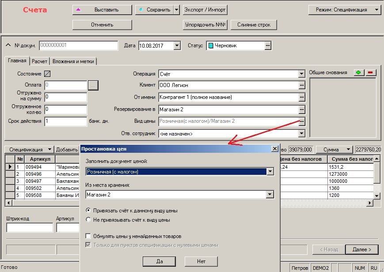Select Не привязывать счёт к виду цены

pyautogui.click(x=88, y=219)
